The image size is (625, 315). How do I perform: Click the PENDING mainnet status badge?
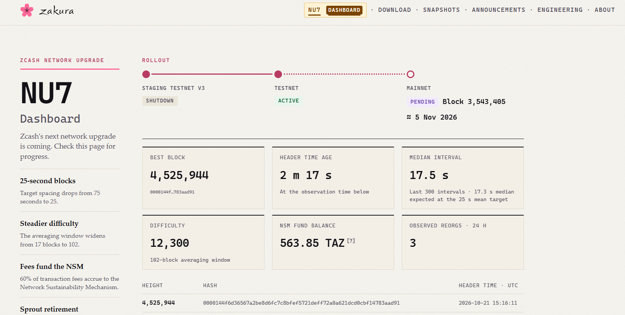click(x=422, y=102)
